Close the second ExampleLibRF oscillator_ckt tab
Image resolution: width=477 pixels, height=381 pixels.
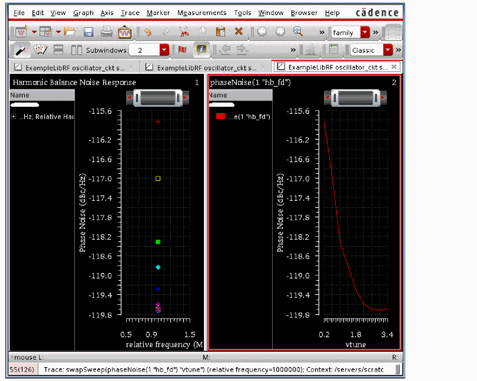(x=262, y=67)
